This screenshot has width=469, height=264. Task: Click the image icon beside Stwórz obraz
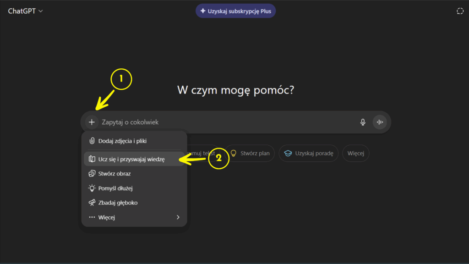tap(92, 174)
